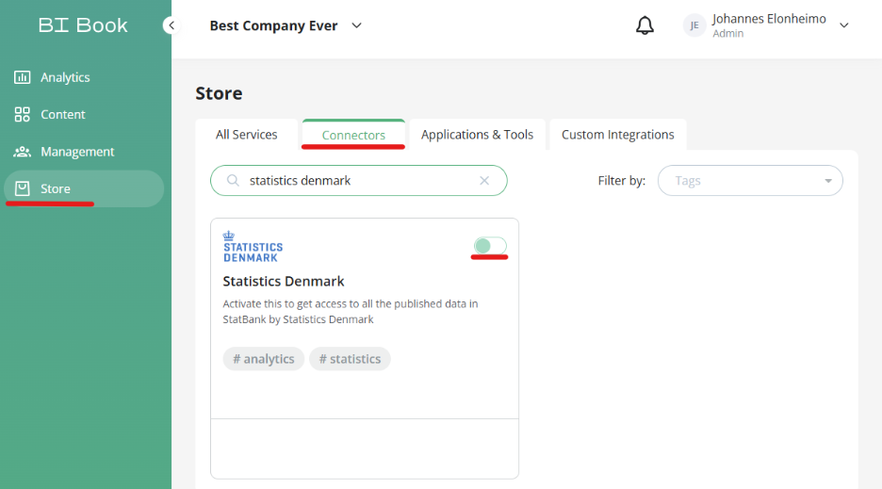Viewport: 882px width, 489px height.
Task: Open notifications via the bell icon
Action: click(645, 25)
